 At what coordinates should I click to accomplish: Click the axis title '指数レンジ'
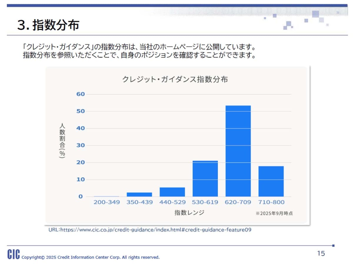(x=189, y=213)
